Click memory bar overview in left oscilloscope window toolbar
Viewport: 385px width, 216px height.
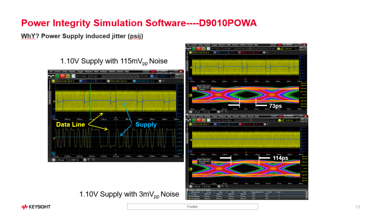tap(120, 76)
